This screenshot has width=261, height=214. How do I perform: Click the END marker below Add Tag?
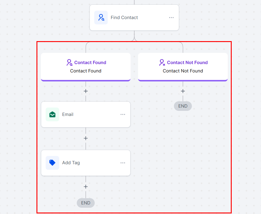click(x=86, y=203)
